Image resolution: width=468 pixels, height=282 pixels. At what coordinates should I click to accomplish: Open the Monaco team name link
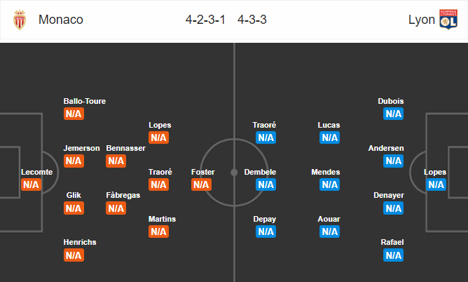61,20
